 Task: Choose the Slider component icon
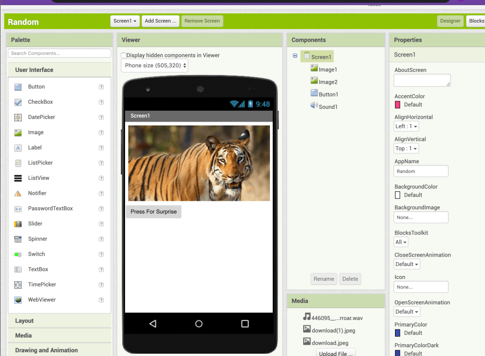pos(18,224)
